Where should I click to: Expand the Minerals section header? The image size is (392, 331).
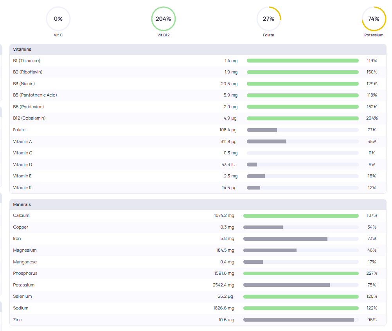point(22,204)
